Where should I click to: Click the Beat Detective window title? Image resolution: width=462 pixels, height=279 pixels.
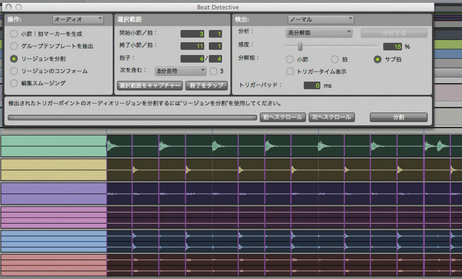click(x=218, y=7)
